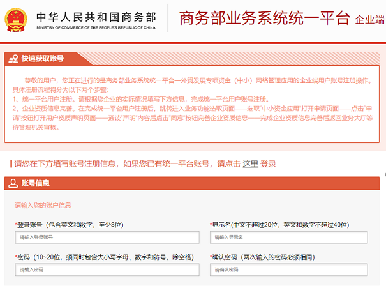The width and height of the screenshot is (386, 288).
Task: Click into the 密码 input field
Action: click(x=107, y=269)
